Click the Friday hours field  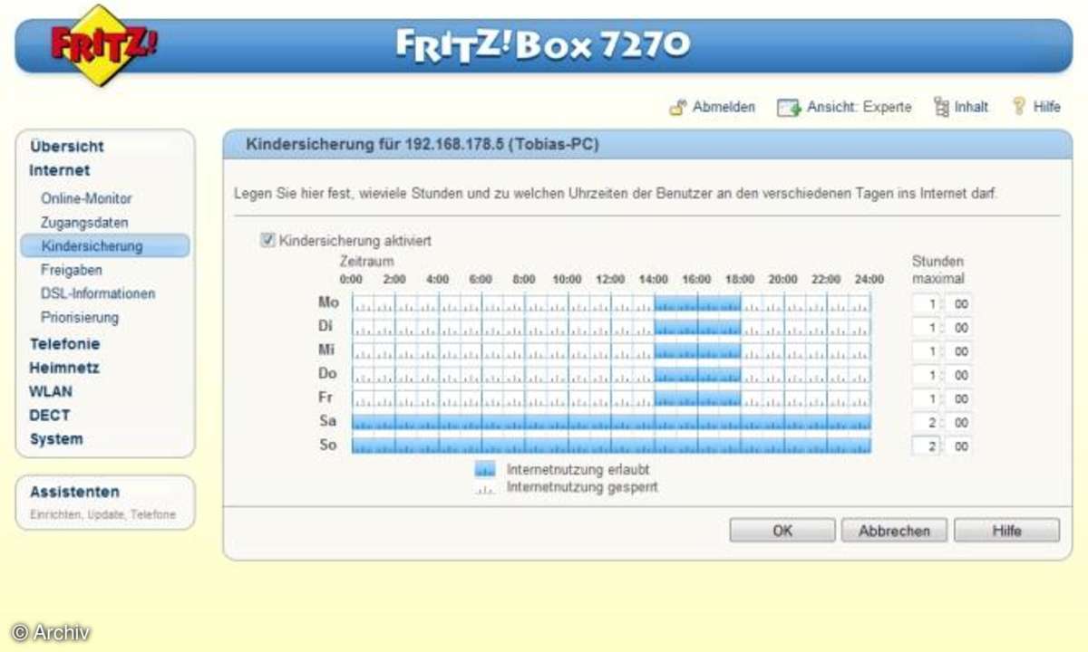926,398
